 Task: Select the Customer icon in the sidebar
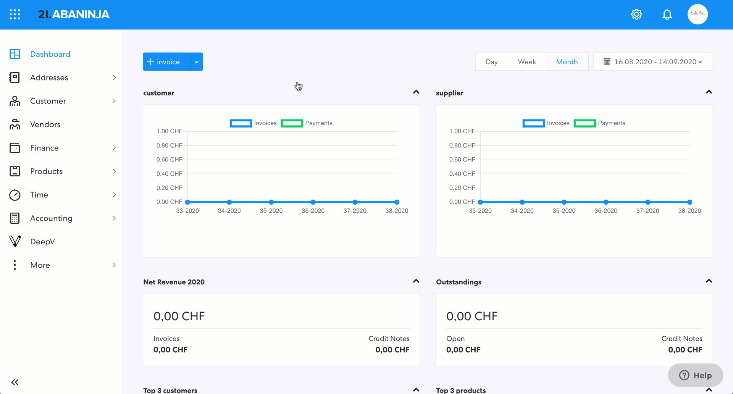[15, 101]
